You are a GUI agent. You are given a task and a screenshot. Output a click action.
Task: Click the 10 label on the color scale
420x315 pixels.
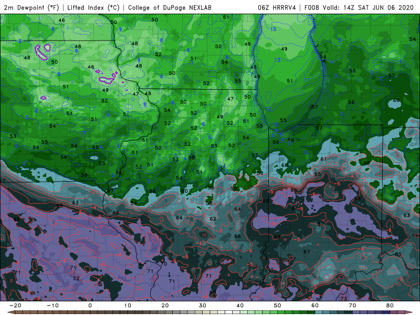click(x=128, y=306)
